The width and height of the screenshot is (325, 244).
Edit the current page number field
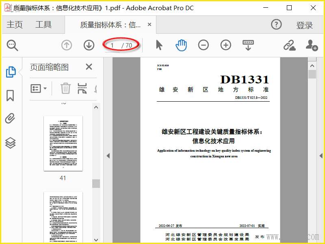click(x=113, y=46)
